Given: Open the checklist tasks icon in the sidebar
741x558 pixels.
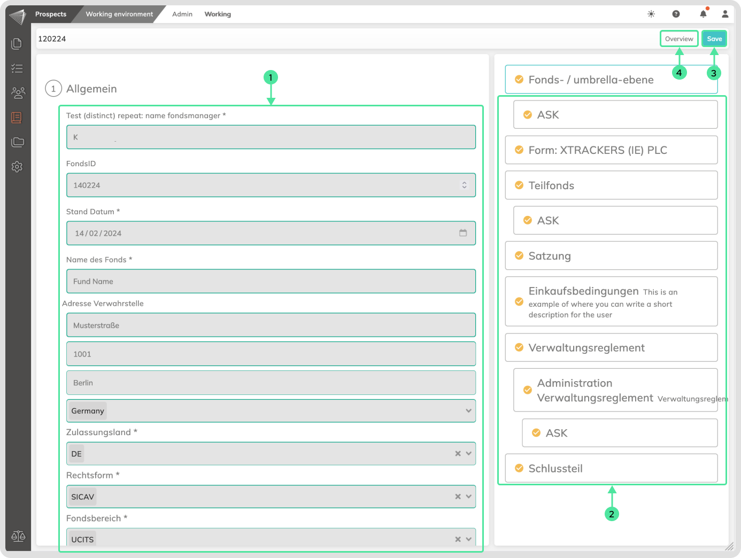Looking at the screenshot, I should (17, 68).
